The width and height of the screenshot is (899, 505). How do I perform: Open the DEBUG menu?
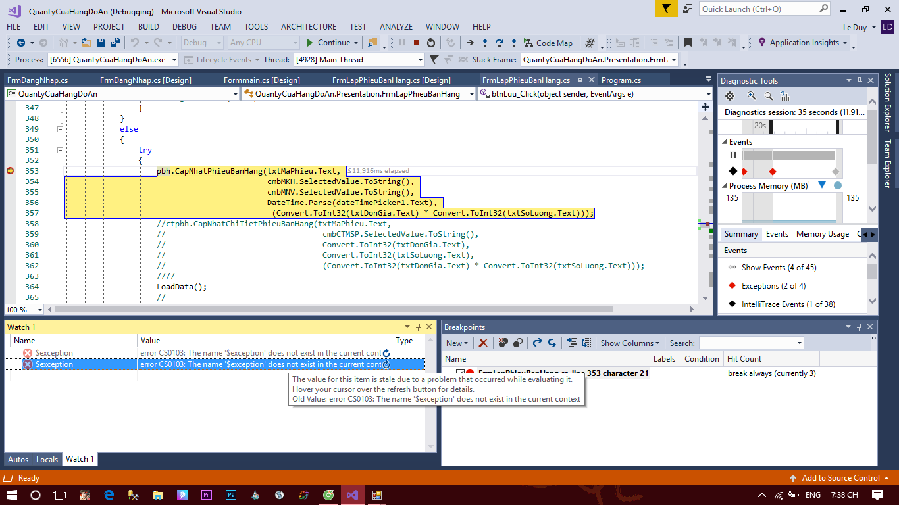coord(184,27)
